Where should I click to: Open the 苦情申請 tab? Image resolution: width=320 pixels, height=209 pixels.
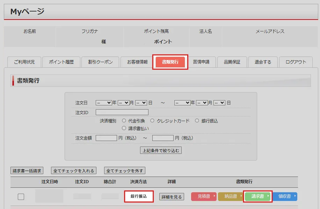[x=201, y=62]
